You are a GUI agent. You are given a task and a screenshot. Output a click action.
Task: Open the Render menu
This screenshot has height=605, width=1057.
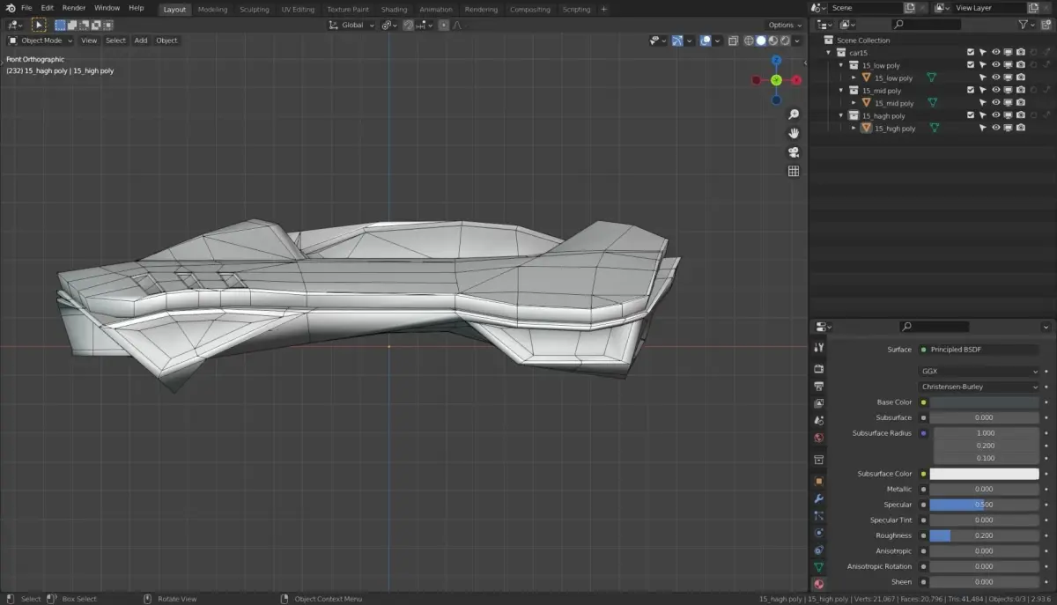(74, 8)
